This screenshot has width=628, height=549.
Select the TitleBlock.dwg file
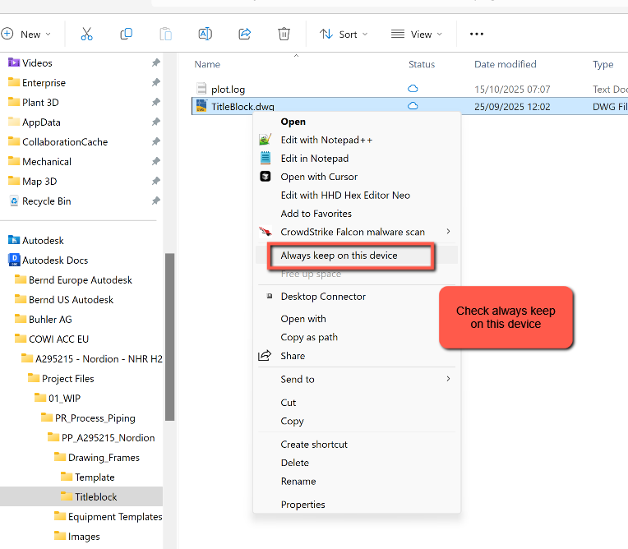point(242,107)
